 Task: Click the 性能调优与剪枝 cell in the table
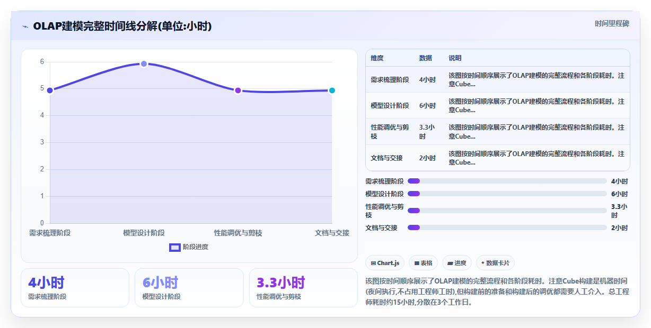pyautogui.click(x=390, y=132)
